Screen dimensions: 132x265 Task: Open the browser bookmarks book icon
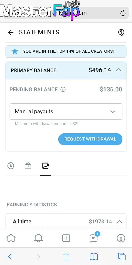click(94, 257)
